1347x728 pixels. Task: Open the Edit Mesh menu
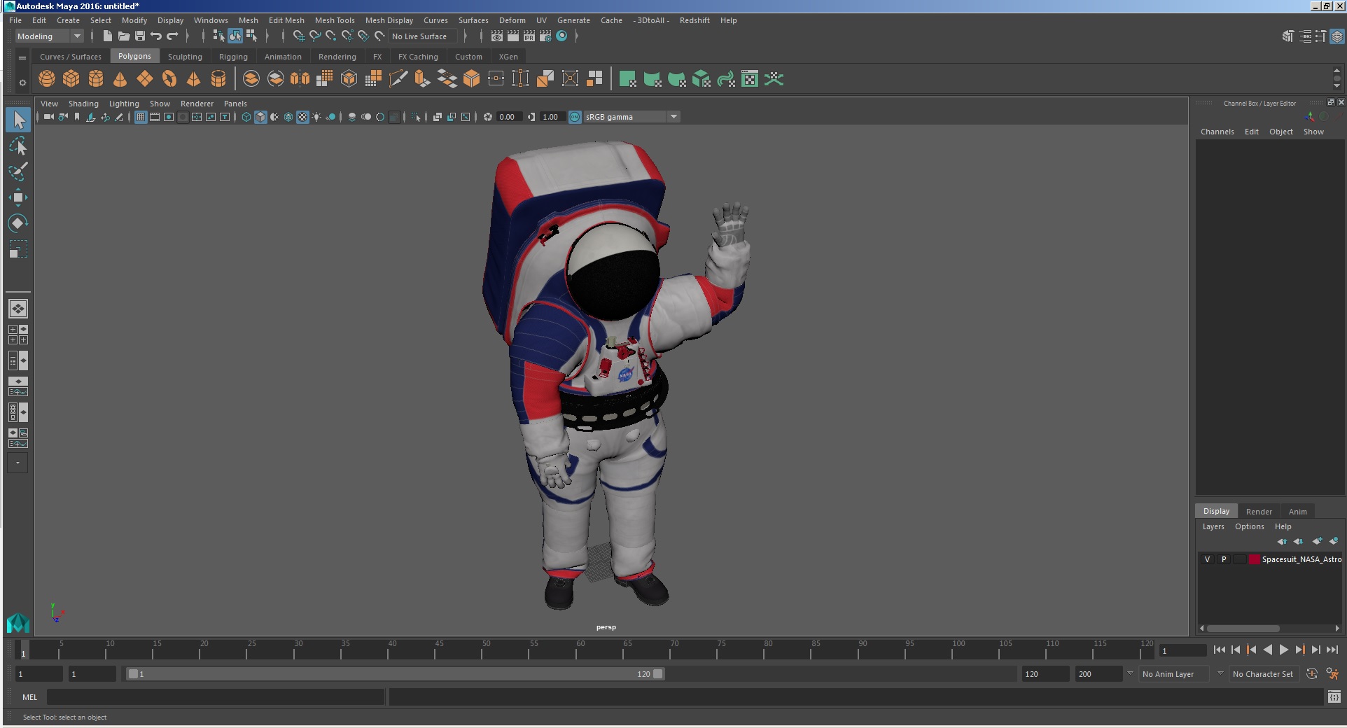coord(286,20)
